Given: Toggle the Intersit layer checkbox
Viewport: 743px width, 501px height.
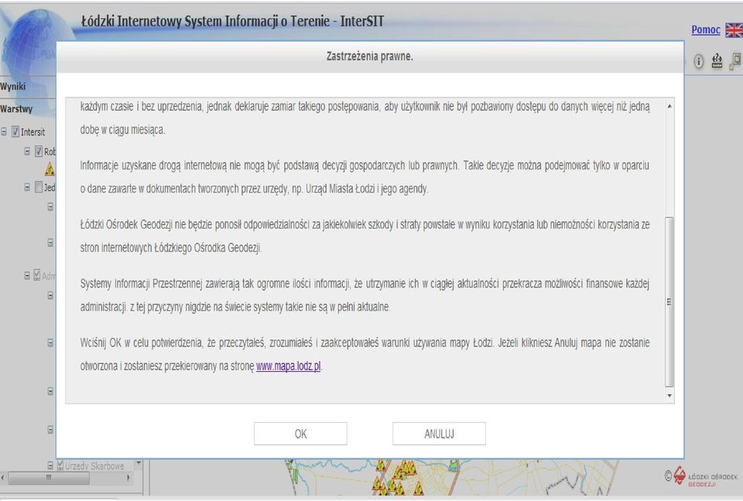Looking at the screenshot, I should (15, 131).
